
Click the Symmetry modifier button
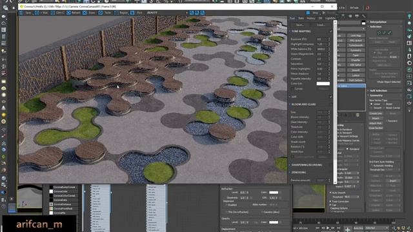[x=356, y=50]
